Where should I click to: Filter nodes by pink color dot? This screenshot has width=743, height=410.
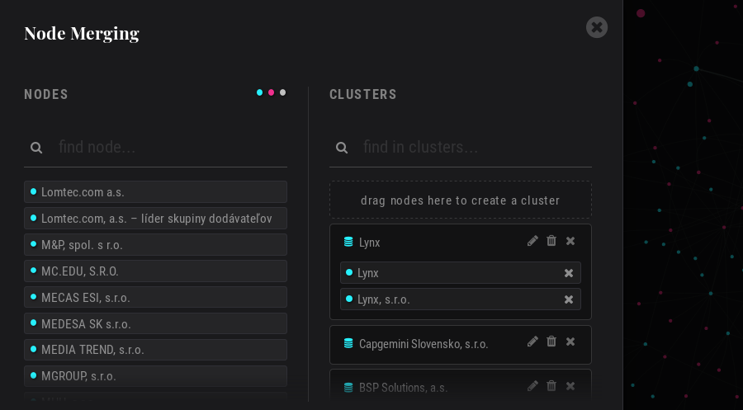[x=271, y=92]
